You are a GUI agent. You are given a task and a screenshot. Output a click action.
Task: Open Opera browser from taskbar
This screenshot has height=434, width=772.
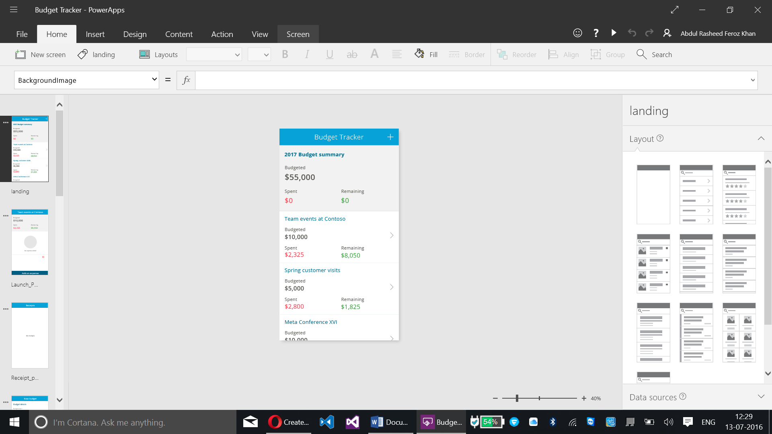(288, 422)
